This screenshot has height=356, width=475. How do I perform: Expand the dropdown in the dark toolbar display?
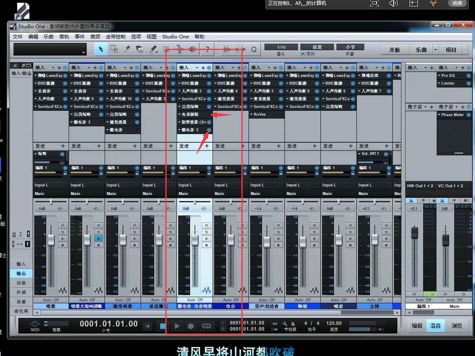[83, 52]
